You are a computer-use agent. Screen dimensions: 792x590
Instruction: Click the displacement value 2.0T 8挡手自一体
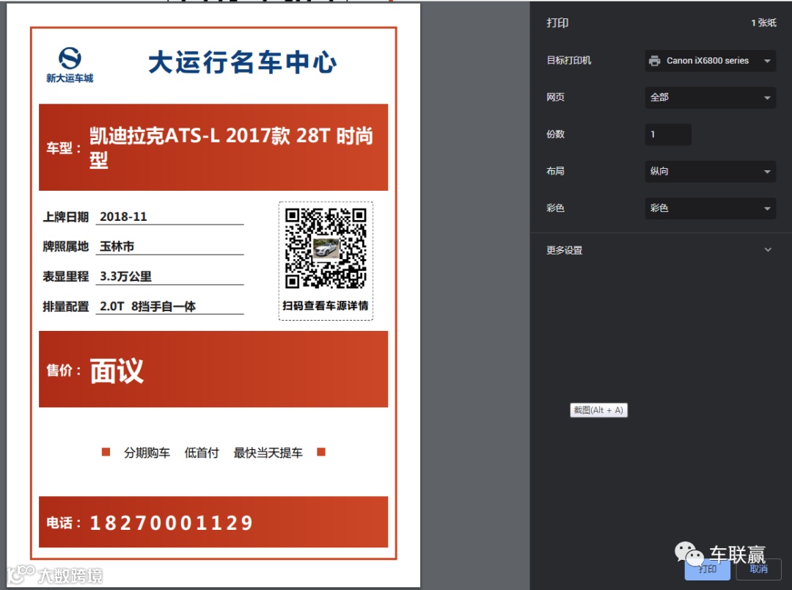point(147,307)
